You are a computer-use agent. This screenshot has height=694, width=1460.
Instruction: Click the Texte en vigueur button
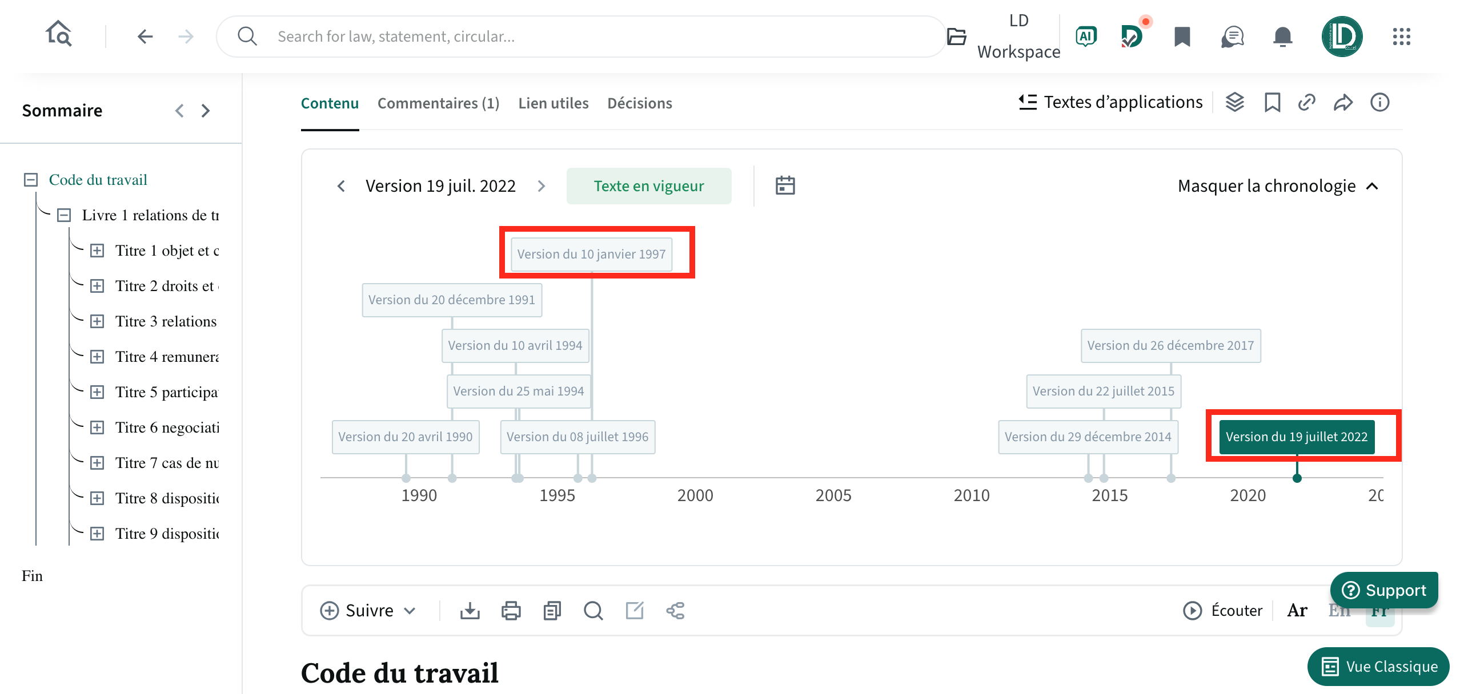click(x=648, y=186)
